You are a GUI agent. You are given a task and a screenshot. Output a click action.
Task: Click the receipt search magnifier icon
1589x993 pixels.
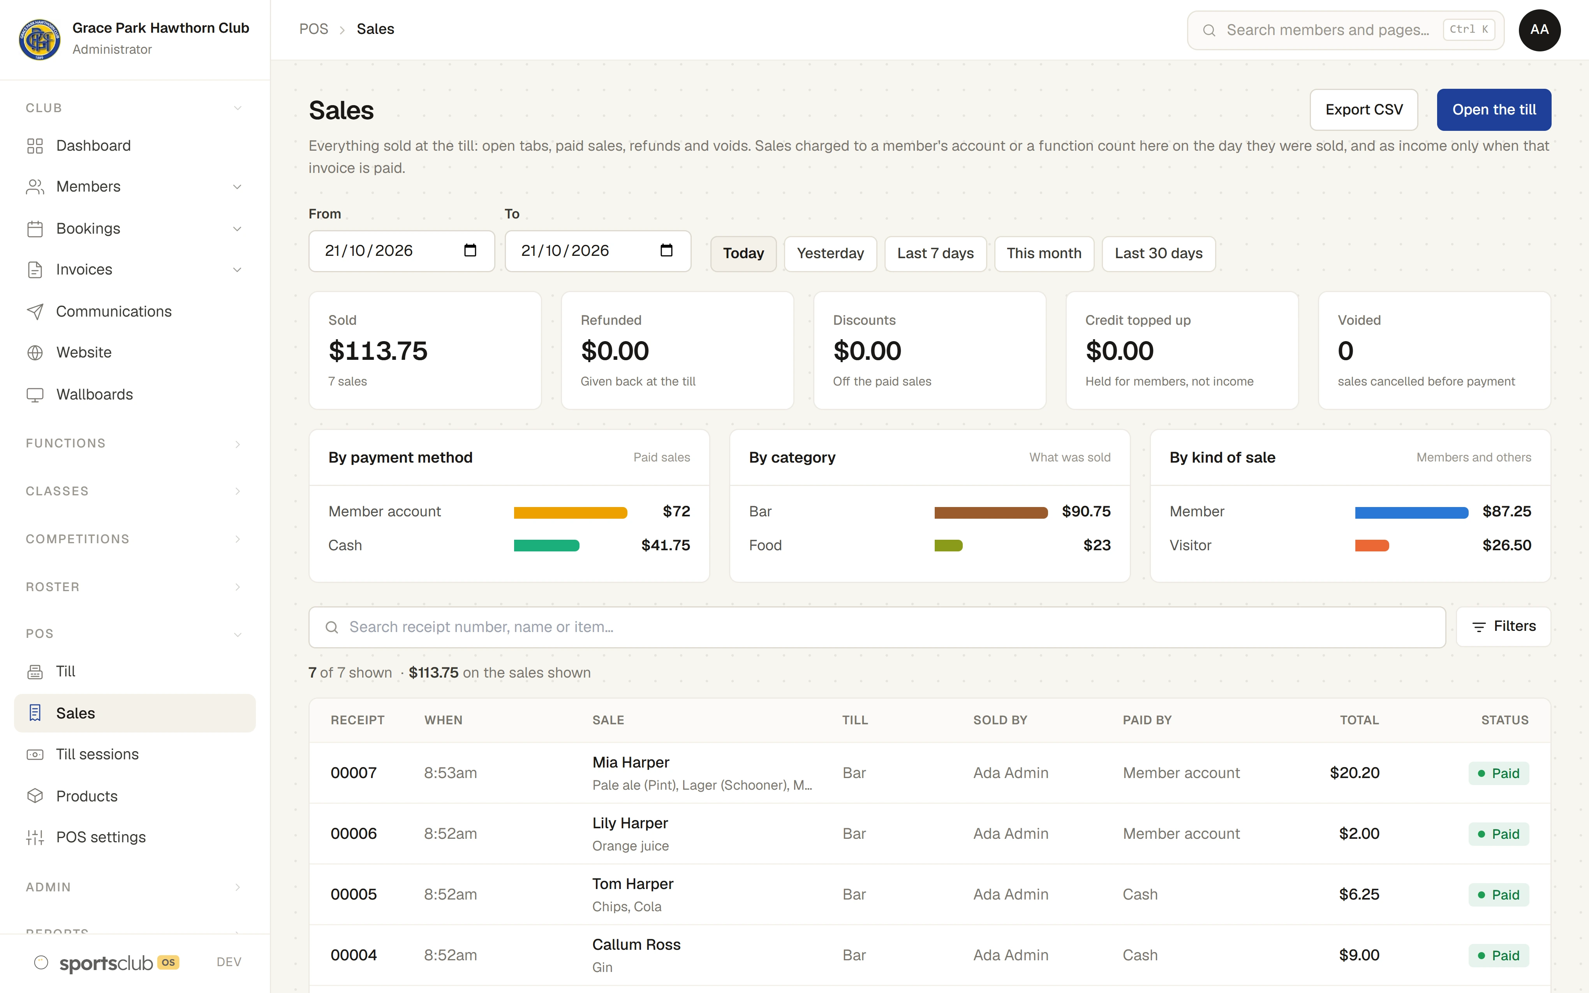(332, 627)
